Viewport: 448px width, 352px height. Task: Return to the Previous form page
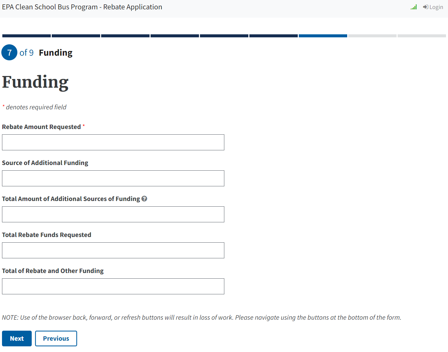(x=56, y=338)
